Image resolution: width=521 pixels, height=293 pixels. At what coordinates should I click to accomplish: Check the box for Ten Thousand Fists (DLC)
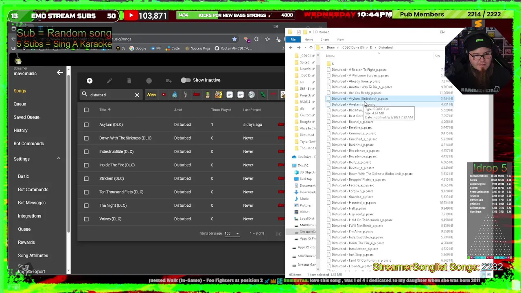pyautogui.click(x=86, y=192)
